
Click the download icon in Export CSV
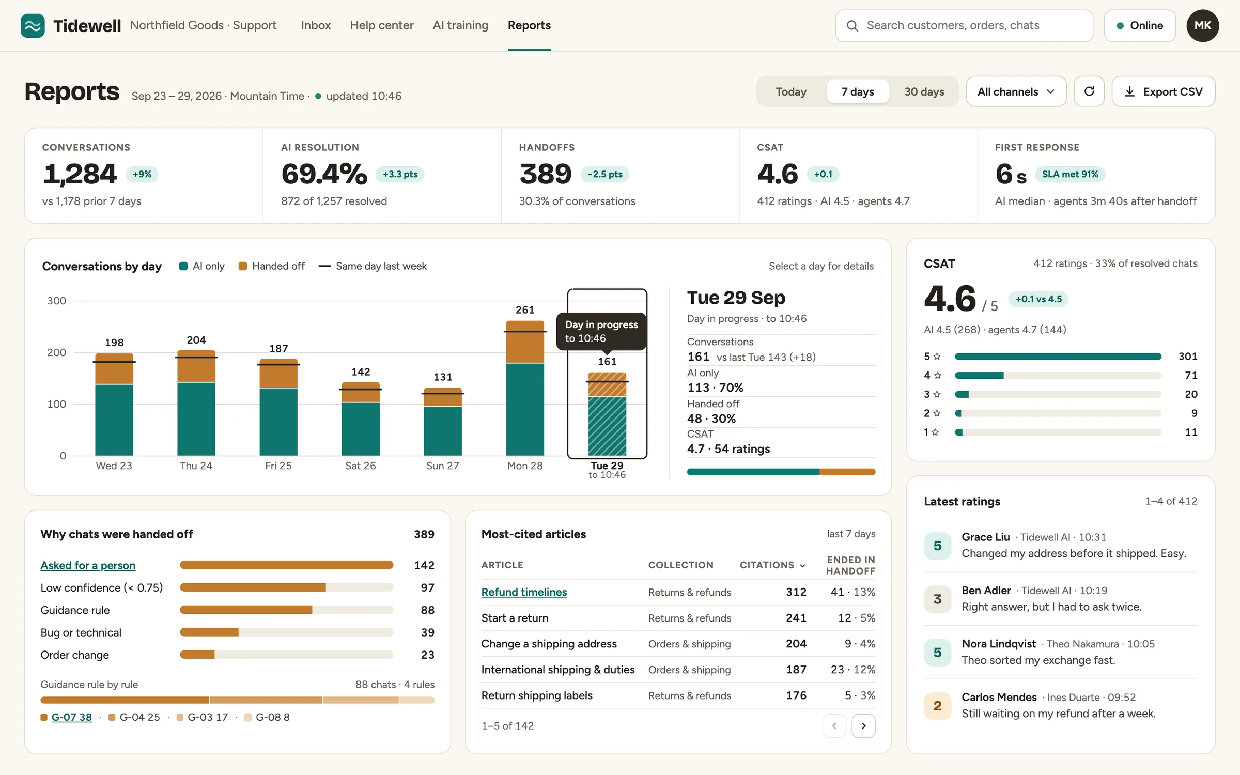click(x=1130, y=91)
